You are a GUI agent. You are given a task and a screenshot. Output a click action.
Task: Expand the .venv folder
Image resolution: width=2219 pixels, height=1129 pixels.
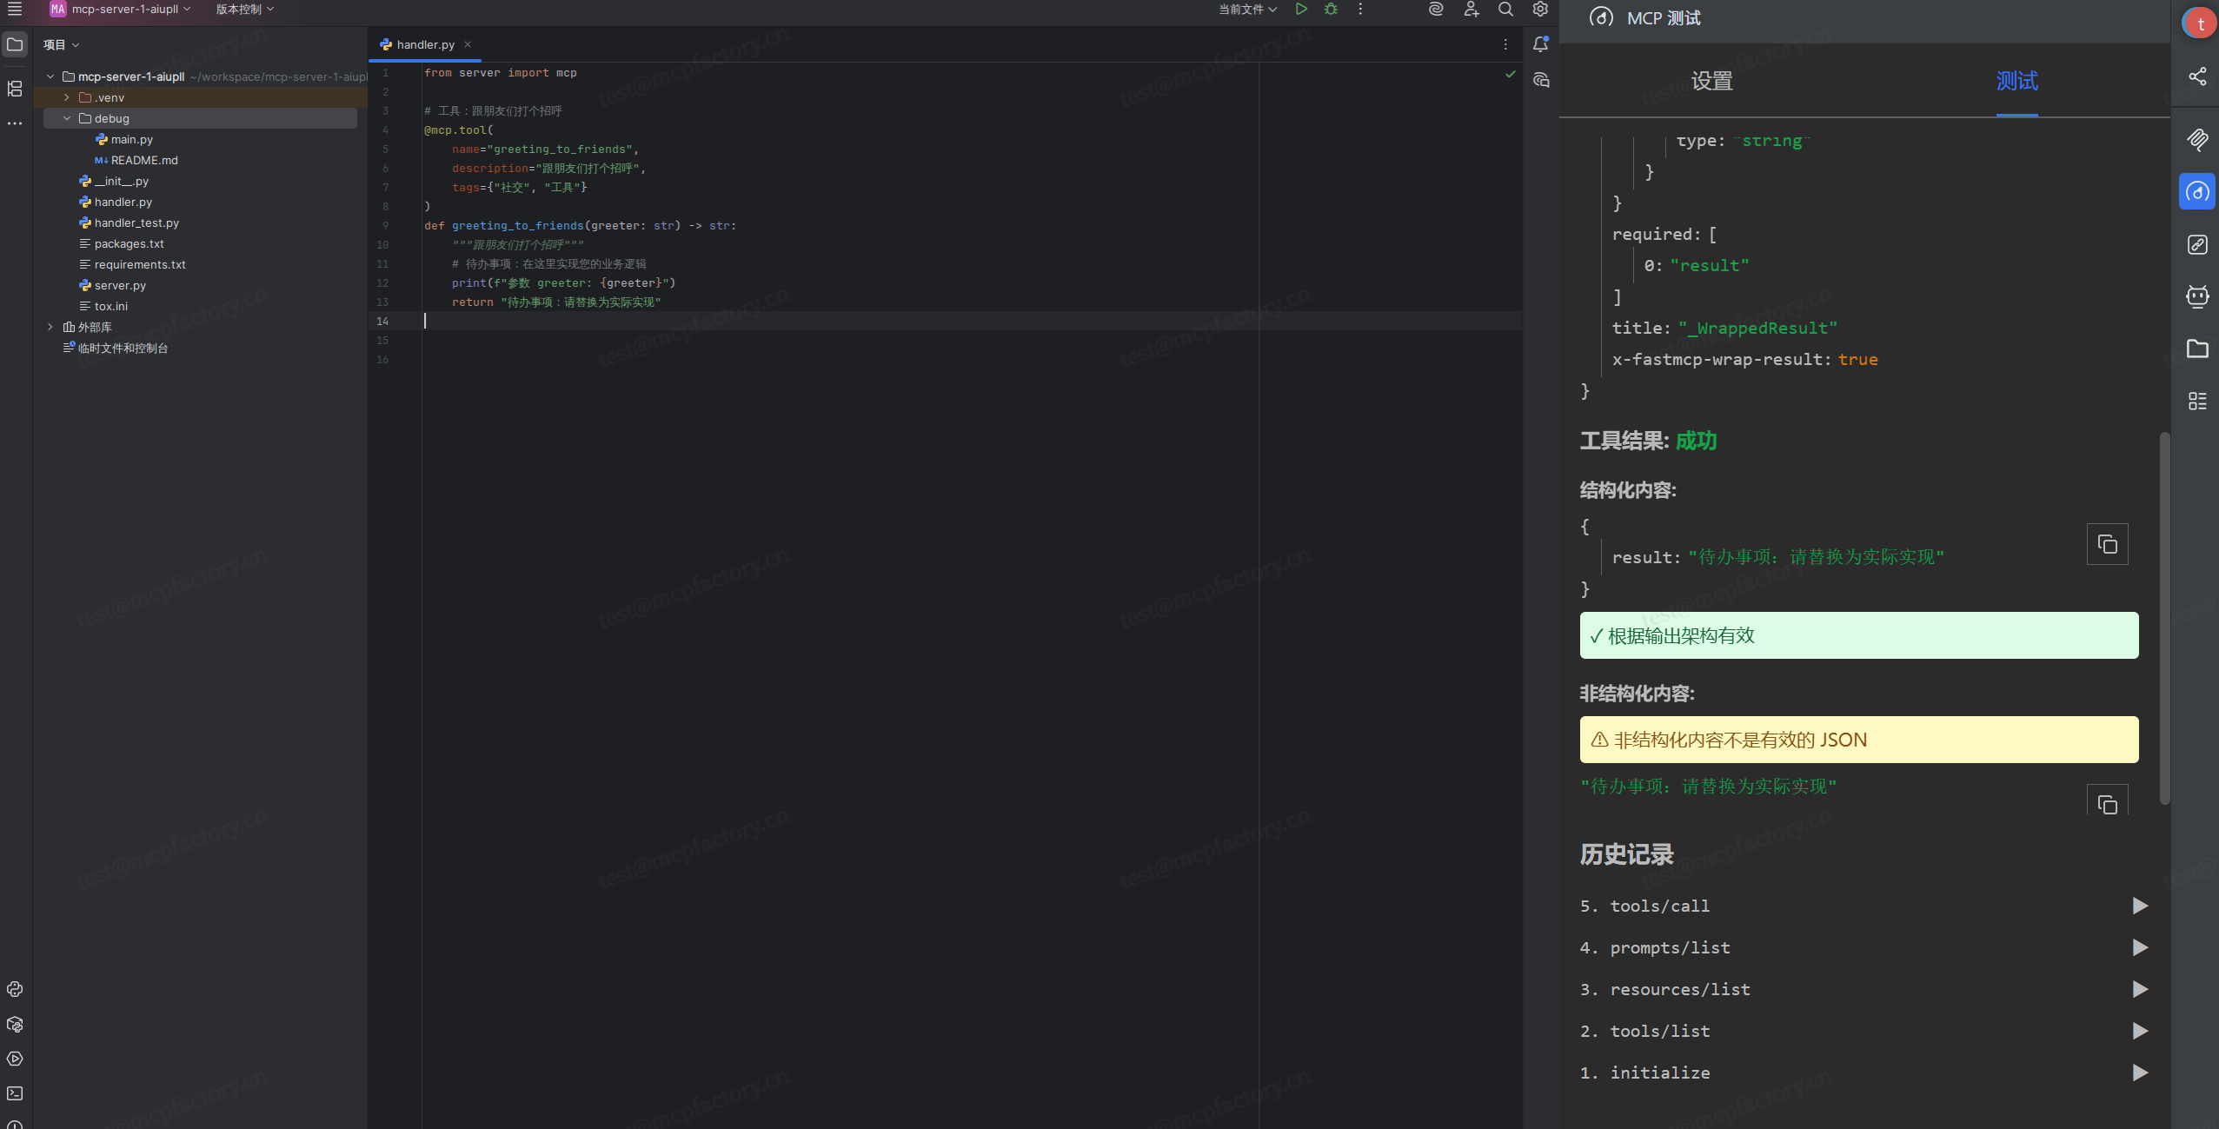(x=67, y=97)
